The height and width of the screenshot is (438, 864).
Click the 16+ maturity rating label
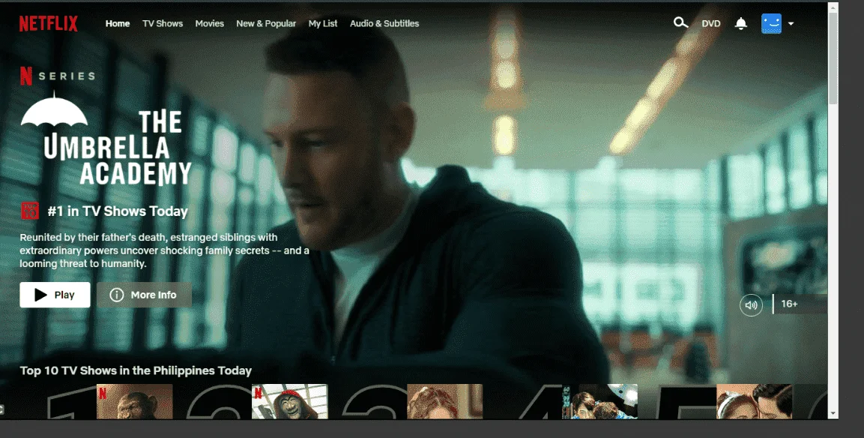click(789, 304)
